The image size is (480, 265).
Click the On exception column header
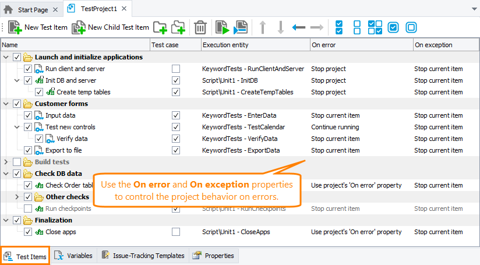coord(446,45)
